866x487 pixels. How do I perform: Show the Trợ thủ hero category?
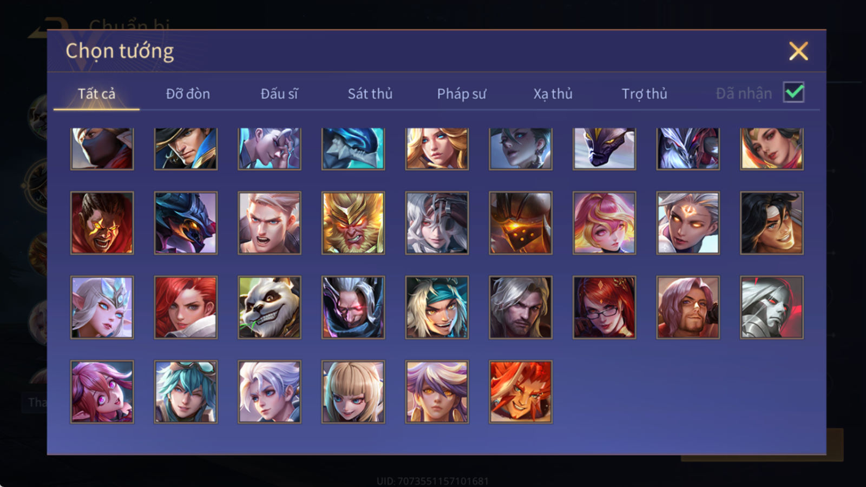coord(644,94)
